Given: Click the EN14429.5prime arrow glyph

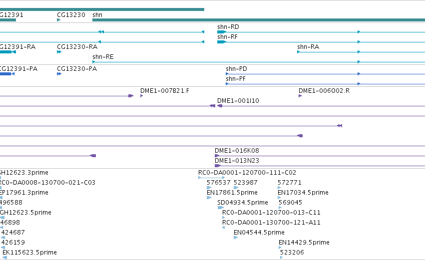Looking at the screenshot, I should [x=280, y=248].
